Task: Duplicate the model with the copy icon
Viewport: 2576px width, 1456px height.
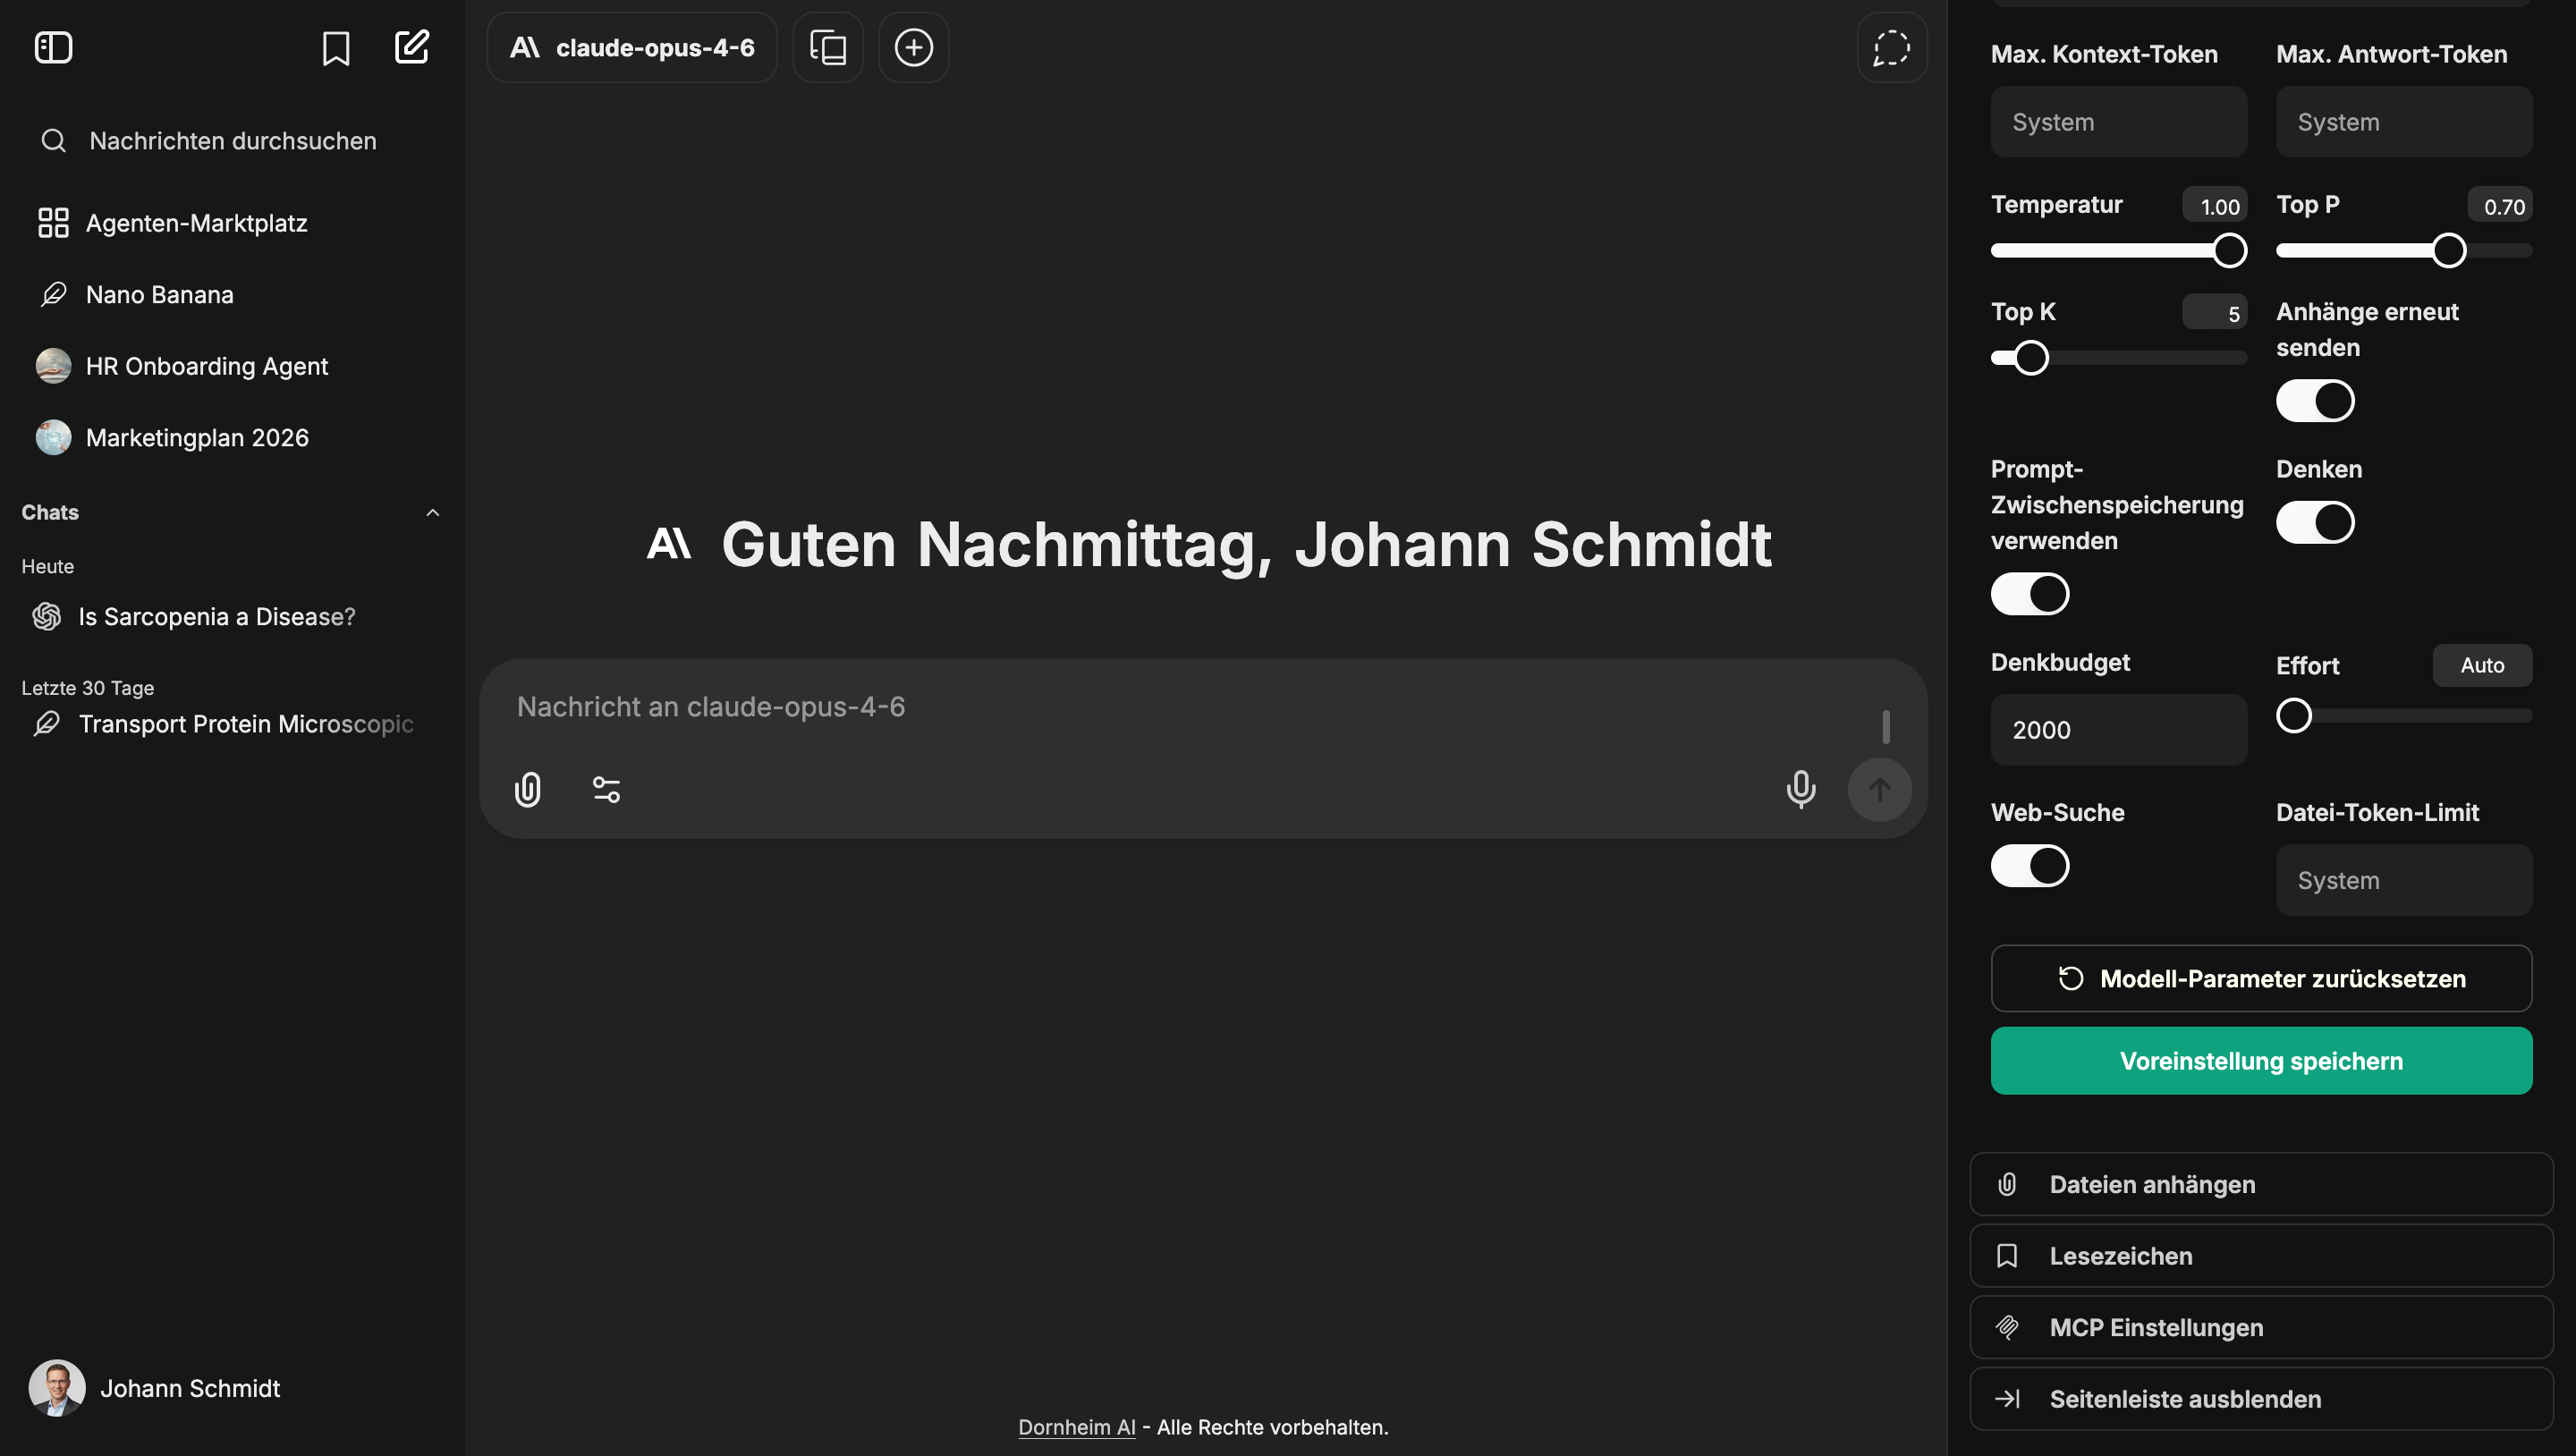Action: pos(828,47)
